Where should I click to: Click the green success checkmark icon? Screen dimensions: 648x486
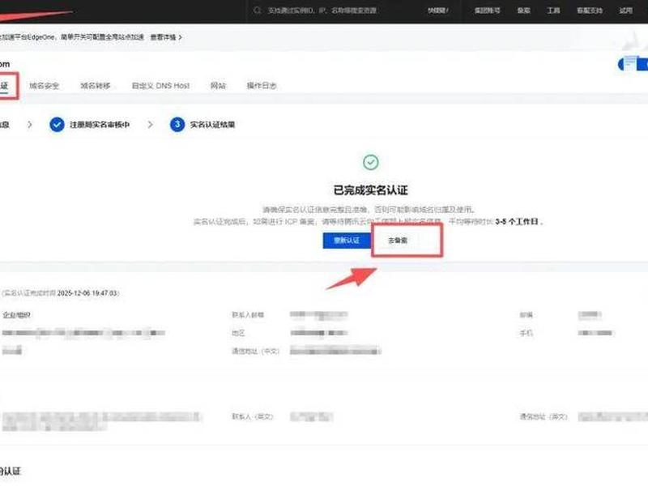pyautogui.click(x=371, y=163)
